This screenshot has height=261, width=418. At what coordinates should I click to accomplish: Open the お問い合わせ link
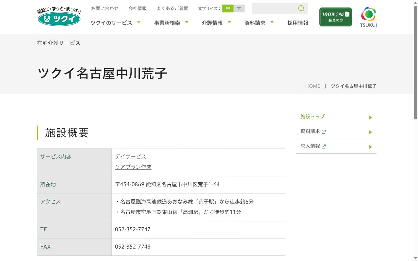105,8
